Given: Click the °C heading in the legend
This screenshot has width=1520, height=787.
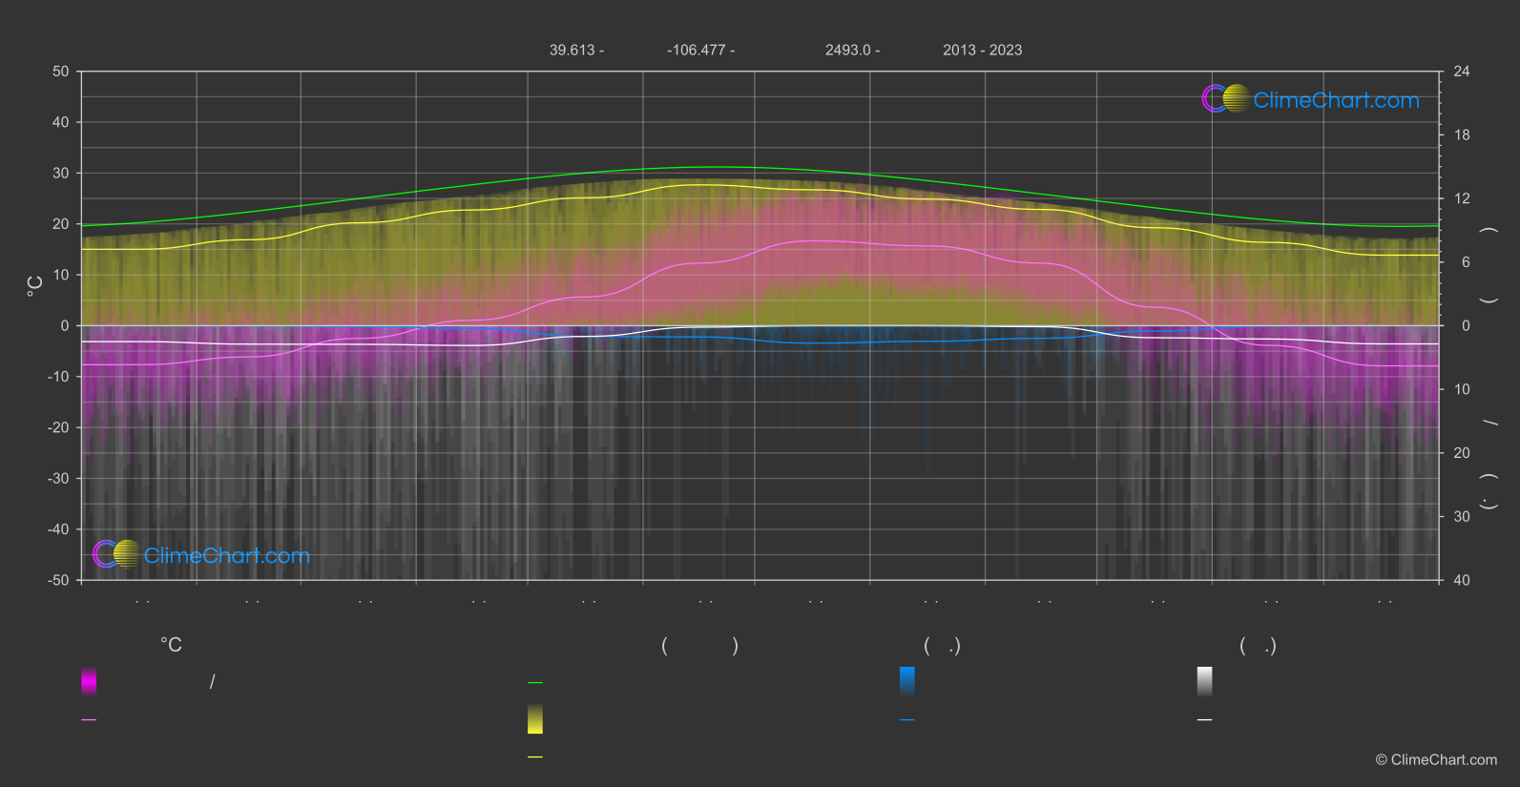Looking at the screenshot, I should (171, 646).
